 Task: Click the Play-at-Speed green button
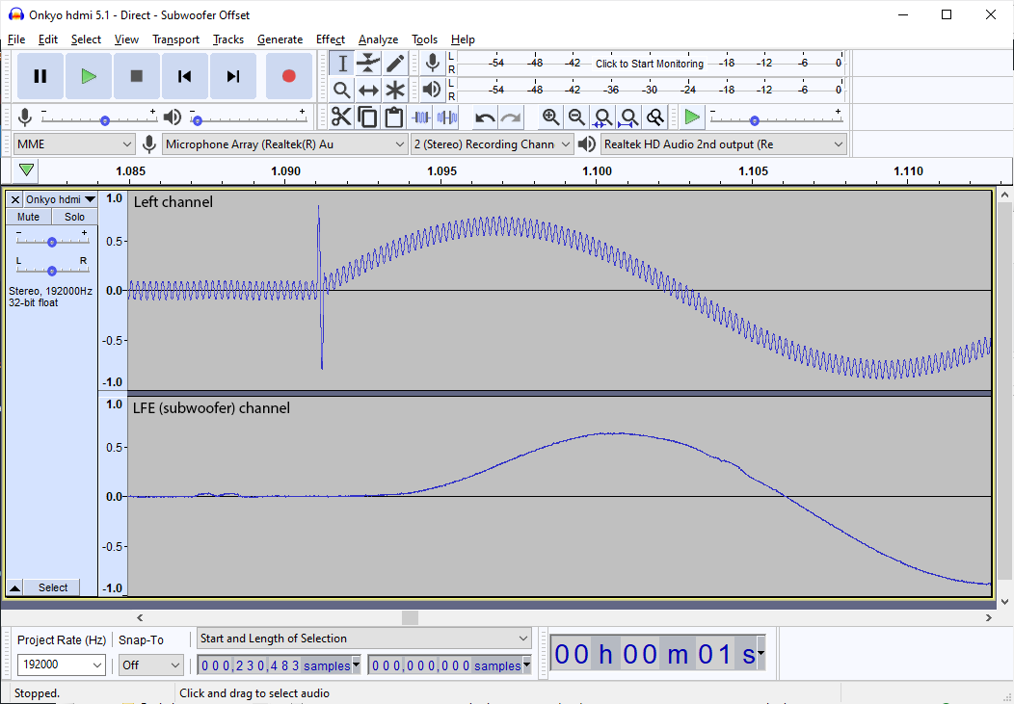(x=692, y=117)
